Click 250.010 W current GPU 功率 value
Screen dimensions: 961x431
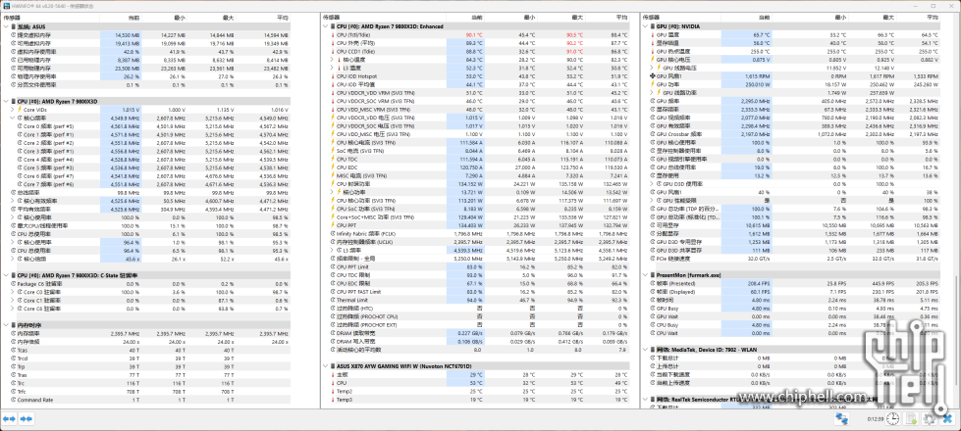[757, 84]
